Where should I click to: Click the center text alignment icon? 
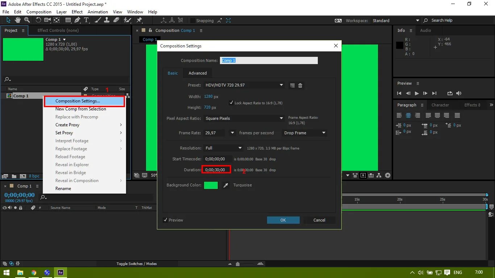point(408,115)
